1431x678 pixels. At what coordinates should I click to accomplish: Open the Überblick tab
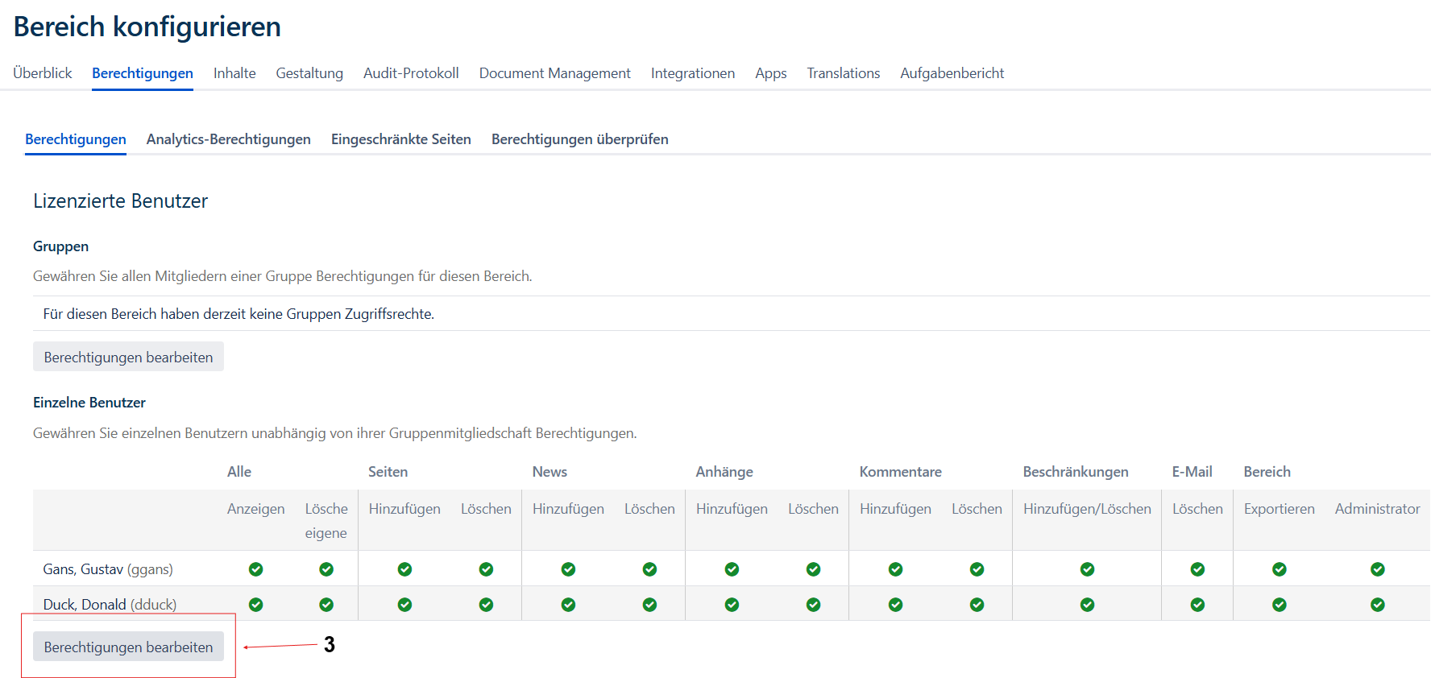point(43,73)
